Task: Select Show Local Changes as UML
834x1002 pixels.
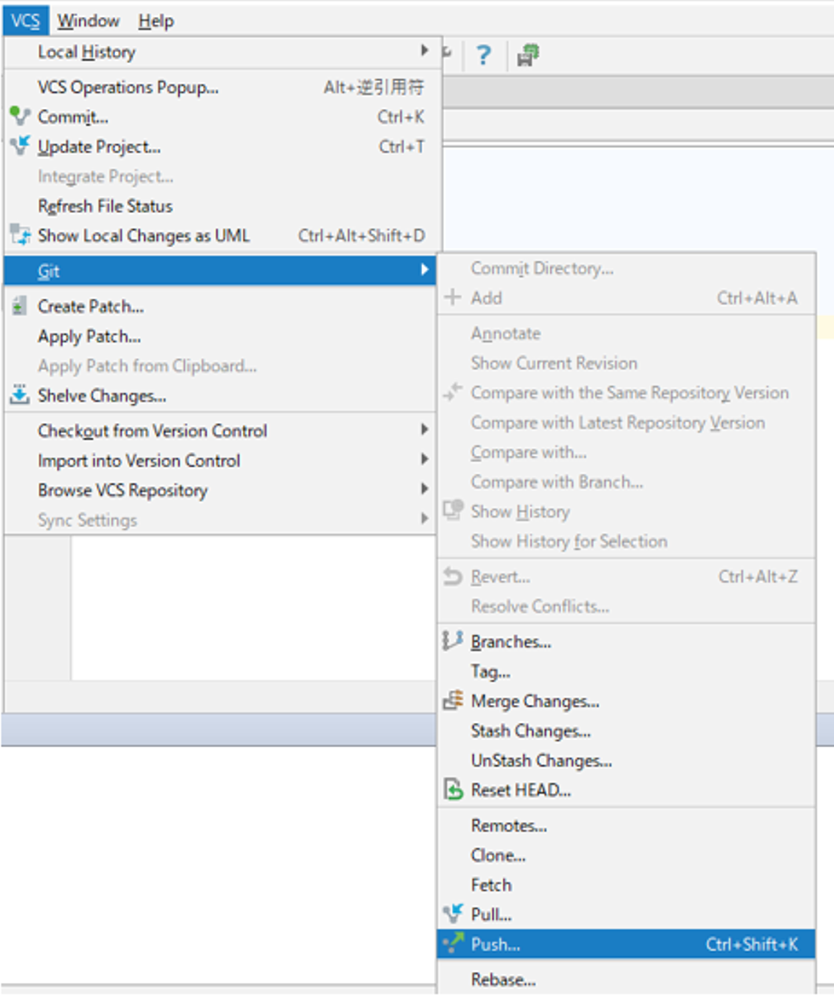Action: coord(222,235)
